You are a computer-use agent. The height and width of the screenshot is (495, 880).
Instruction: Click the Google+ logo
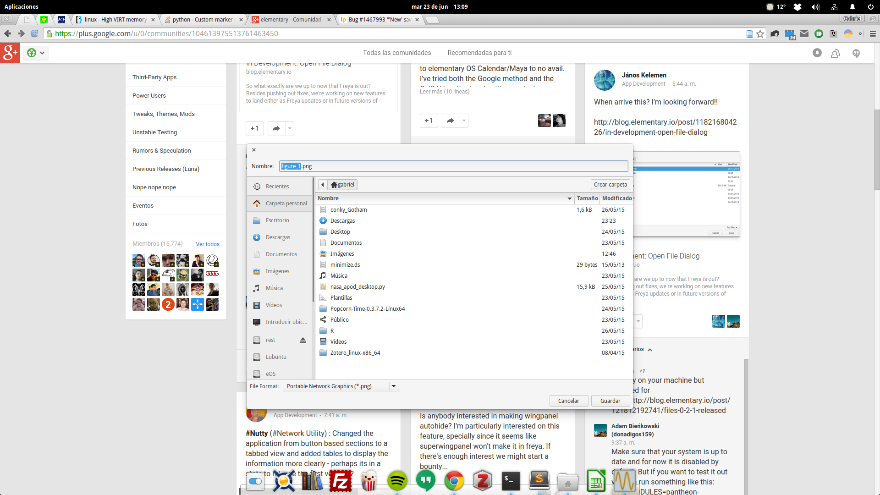point(10,53)
